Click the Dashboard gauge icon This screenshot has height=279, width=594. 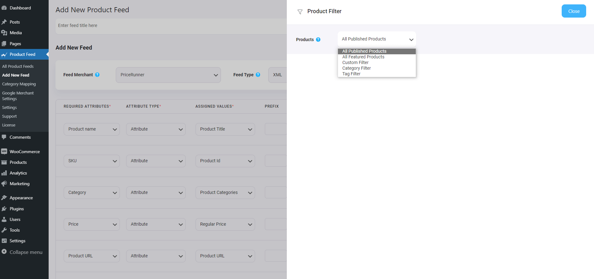point(4,8)
